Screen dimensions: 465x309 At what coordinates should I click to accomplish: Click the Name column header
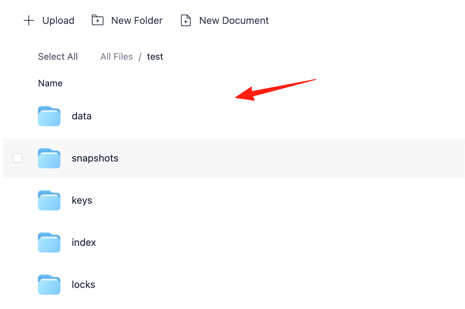(x=50, y=83)
